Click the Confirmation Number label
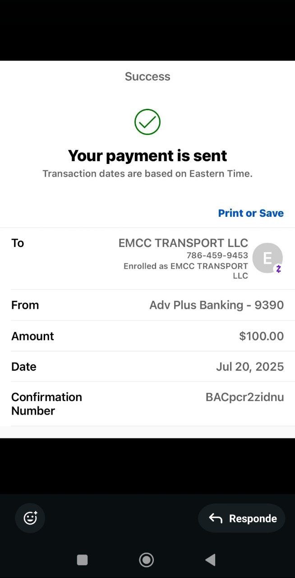The height and width of the screenshot is (578, 295). coord(46,404)
